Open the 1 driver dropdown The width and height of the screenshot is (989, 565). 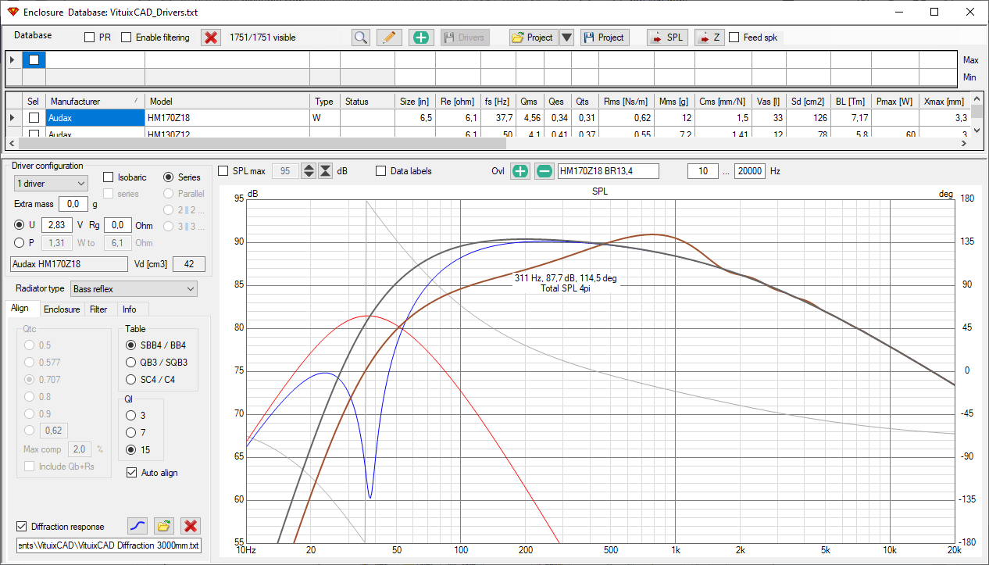pyautogui.click(x=52, y=183)
